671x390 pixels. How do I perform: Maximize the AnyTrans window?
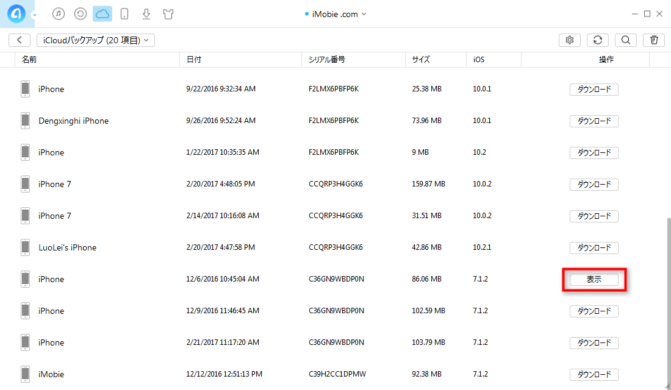coord(647,14)
